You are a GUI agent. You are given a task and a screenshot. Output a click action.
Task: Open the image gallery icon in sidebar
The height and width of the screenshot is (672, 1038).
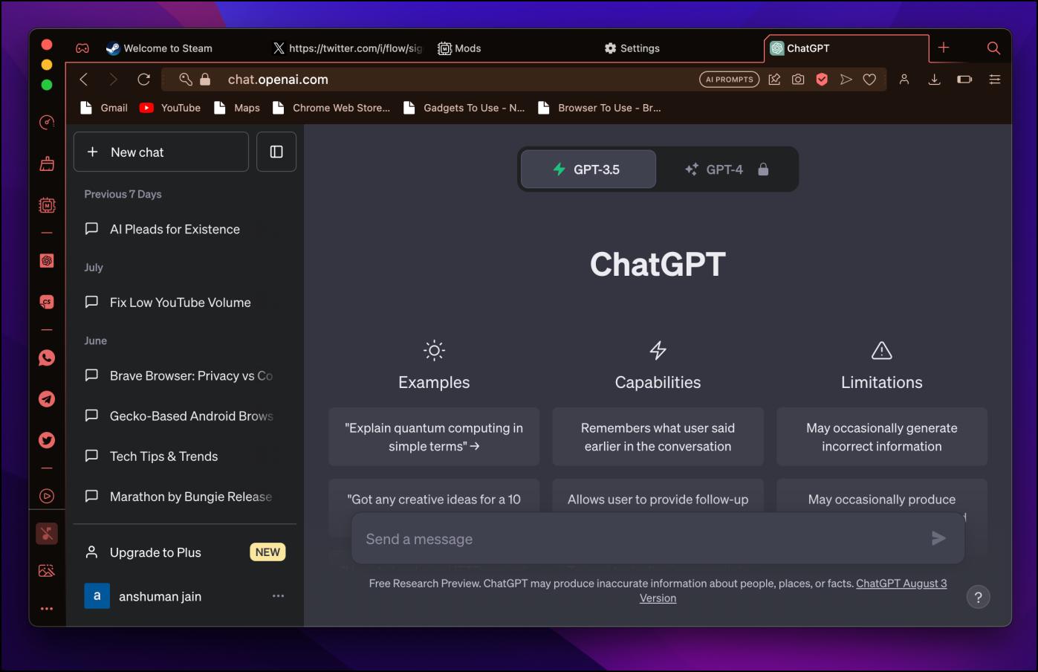(47, 571)
